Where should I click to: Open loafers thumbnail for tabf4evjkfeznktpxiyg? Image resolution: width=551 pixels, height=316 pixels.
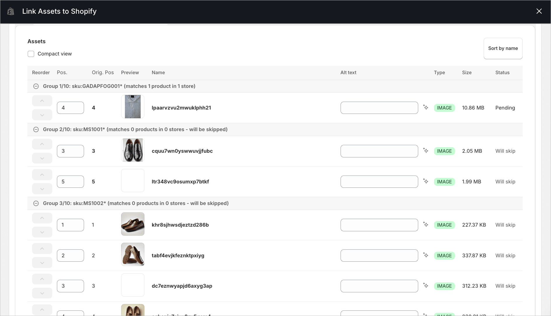133,254
